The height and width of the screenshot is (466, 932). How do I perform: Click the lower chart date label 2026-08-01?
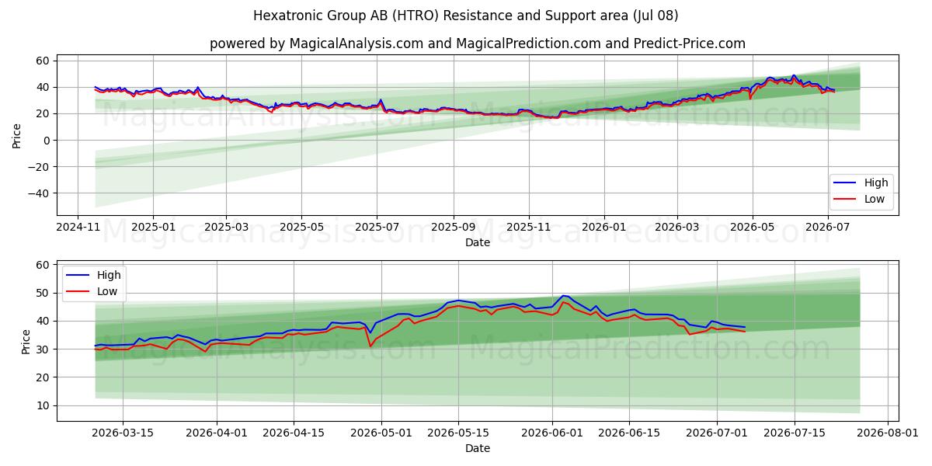(886, 434)
